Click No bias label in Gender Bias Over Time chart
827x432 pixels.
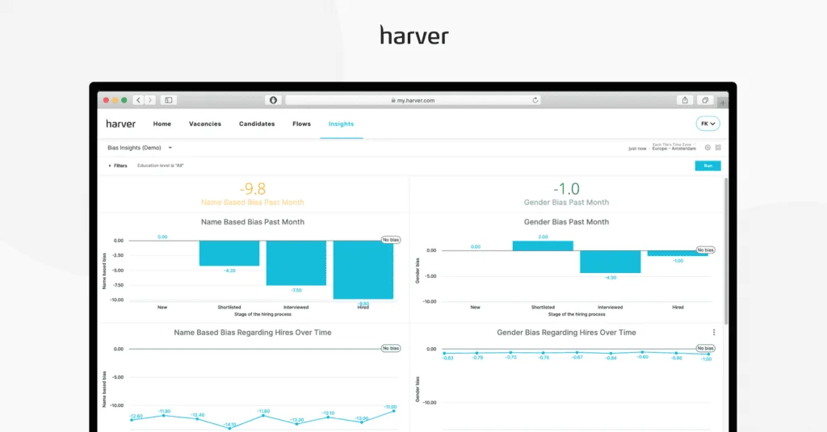click(x=705, y=348)
